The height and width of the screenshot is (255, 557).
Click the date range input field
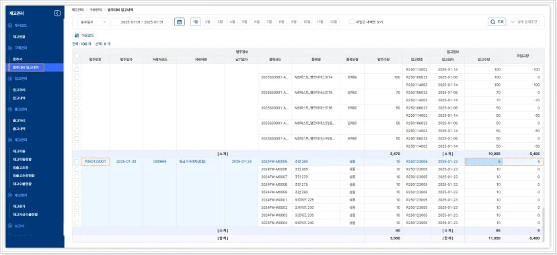coord(142,22)
